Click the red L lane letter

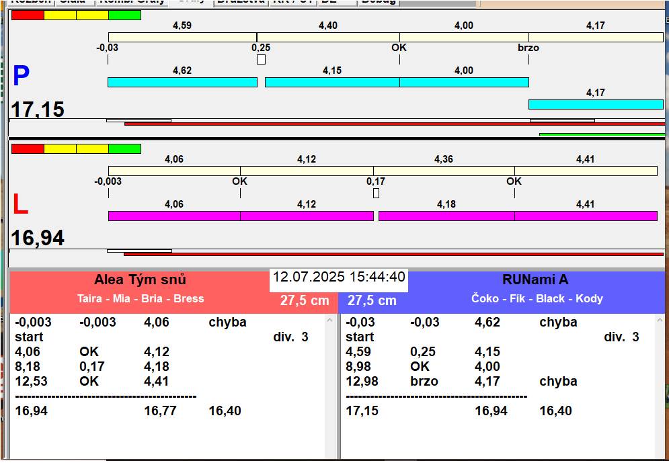20,204
